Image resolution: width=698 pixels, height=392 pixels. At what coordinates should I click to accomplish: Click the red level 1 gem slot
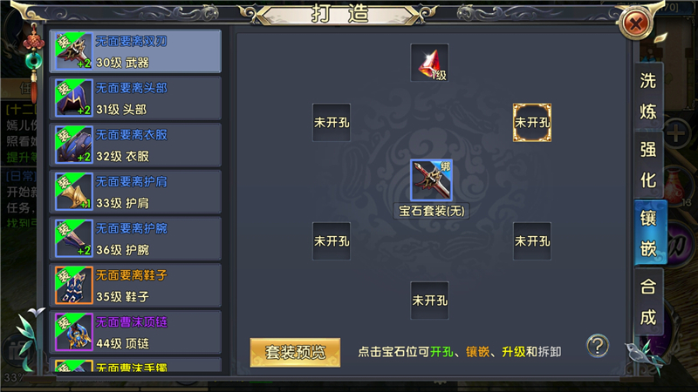(x=429, y=63)
